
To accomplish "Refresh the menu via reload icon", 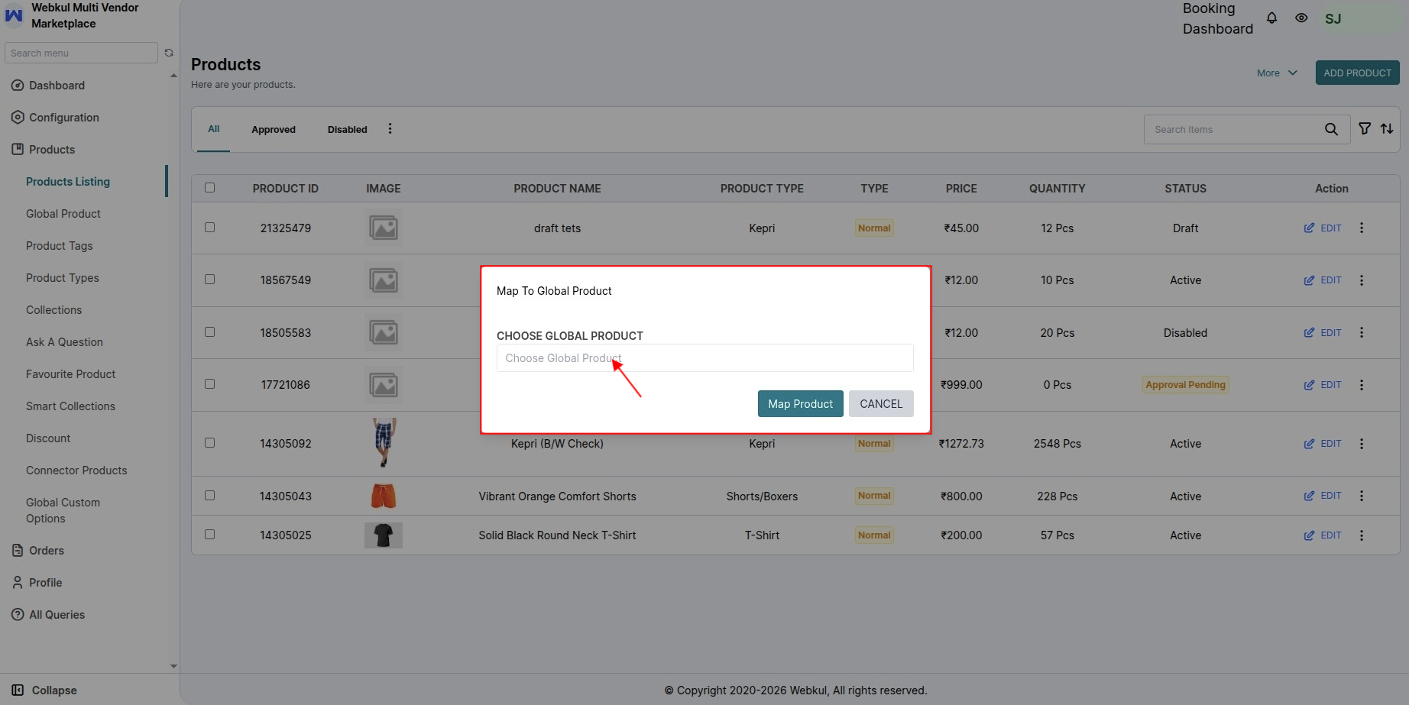I will (169, 53).
